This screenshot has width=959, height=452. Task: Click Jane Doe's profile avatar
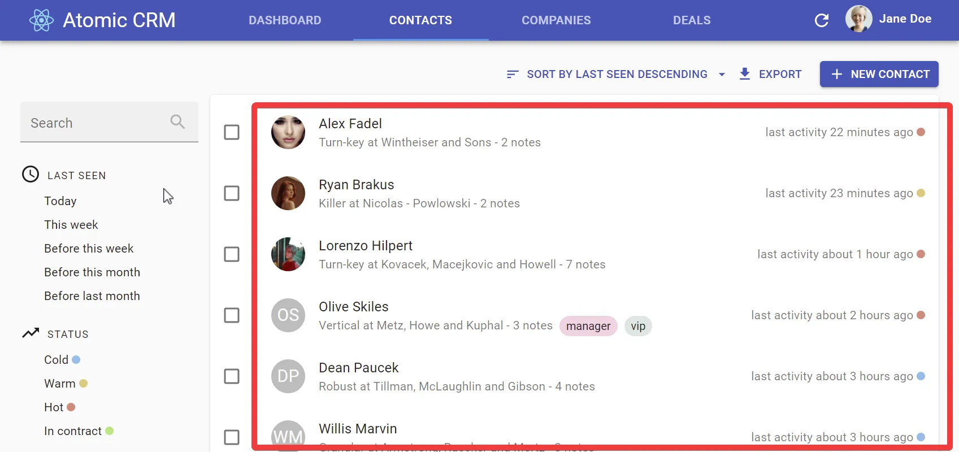tap(858, 18)
